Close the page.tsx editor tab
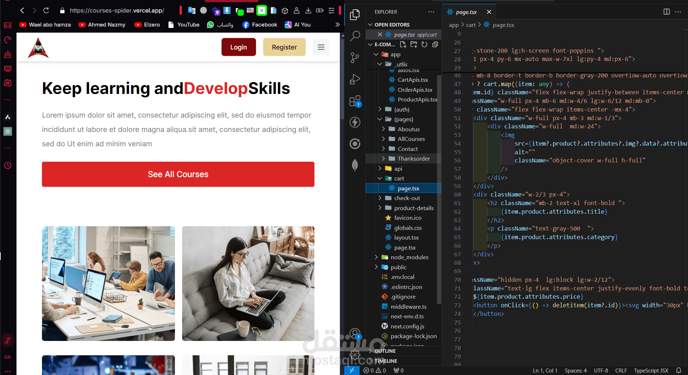The image size is (688, 375). (489, 12)
